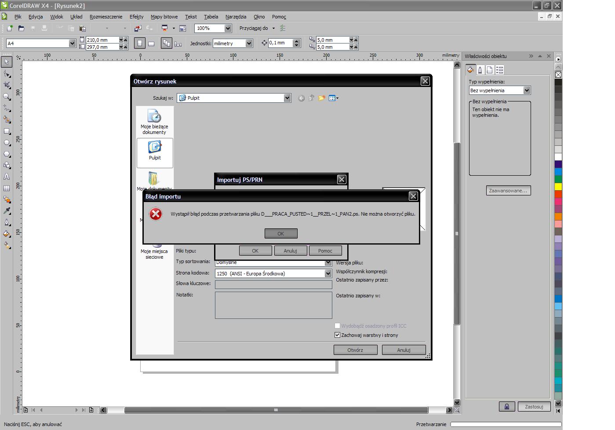Select the Polygon tool
This screenshot has width=615, height=430.
point(7,154)
